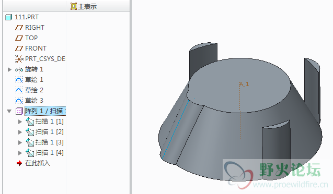
Task: Expand the 旋转 1 feature node
Action: pyautogui.click(x=9, y=69)
